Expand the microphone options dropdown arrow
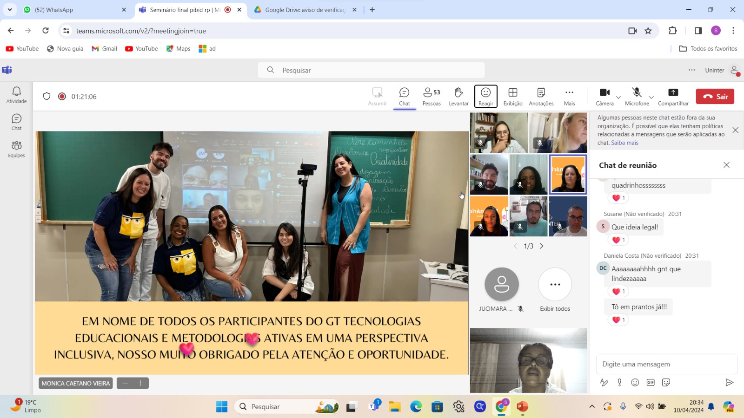This screenshot has height=418, width=744. tap(651, 98)
